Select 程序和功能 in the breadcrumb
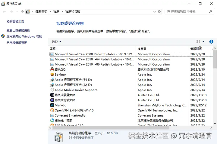The height and width of the screenshot is (144, 217). (x=73, y=11)
